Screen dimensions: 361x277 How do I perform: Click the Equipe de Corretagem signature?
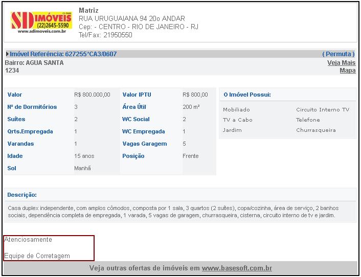coord(37,256)
